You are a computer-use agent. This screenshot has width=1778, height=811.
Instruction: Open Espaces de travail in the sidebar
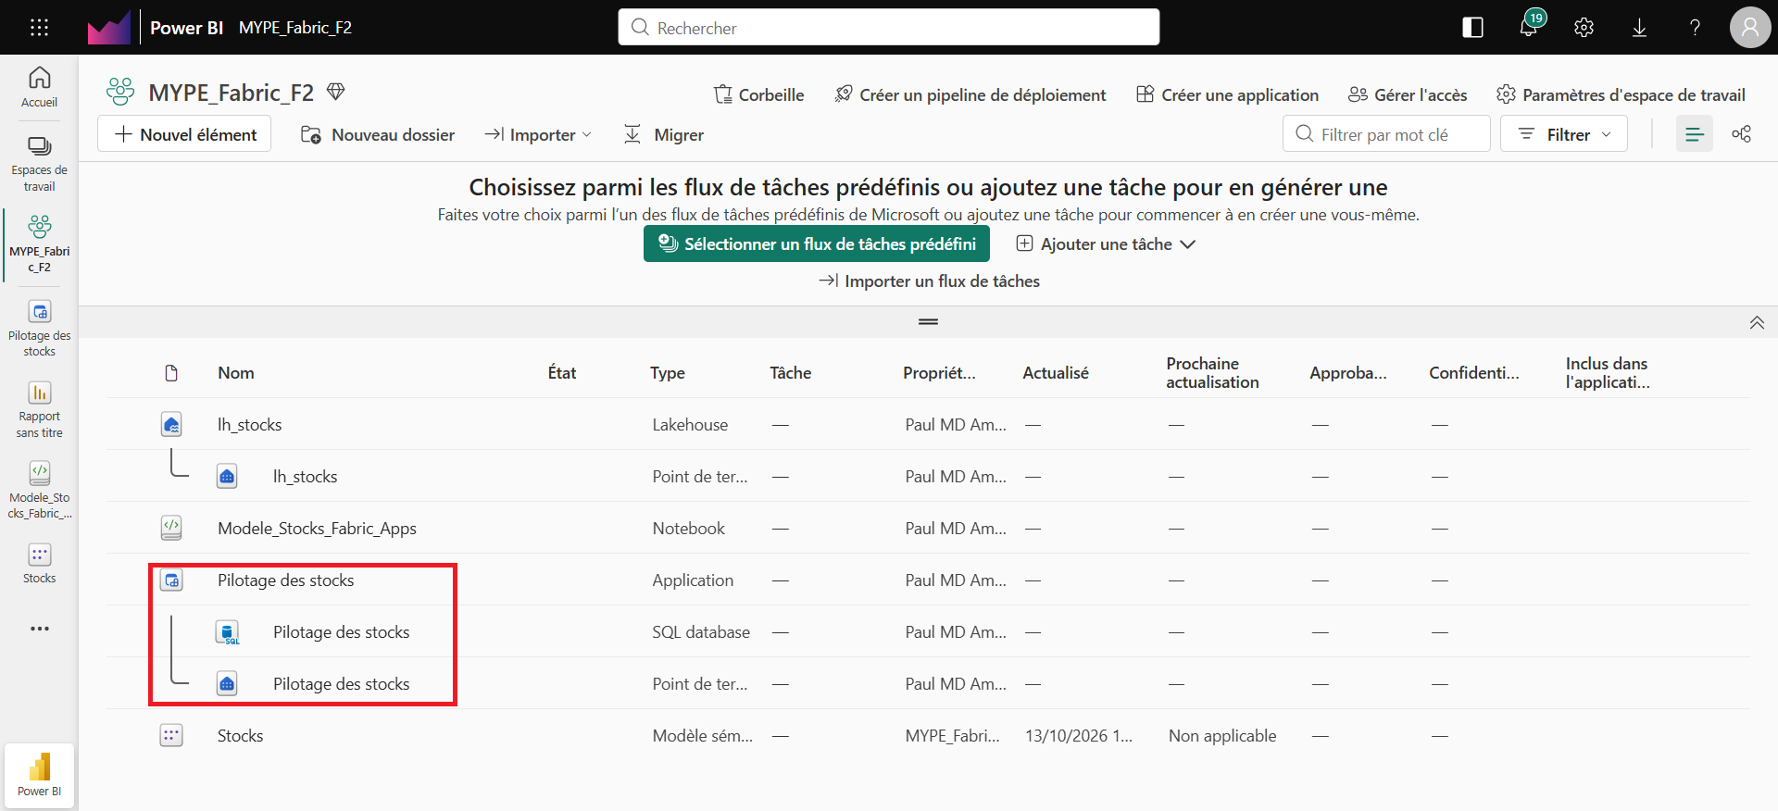[39, 164]
